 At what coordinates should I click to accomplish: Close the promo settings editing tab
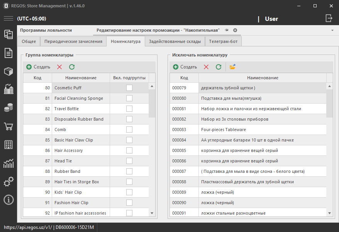235,30
